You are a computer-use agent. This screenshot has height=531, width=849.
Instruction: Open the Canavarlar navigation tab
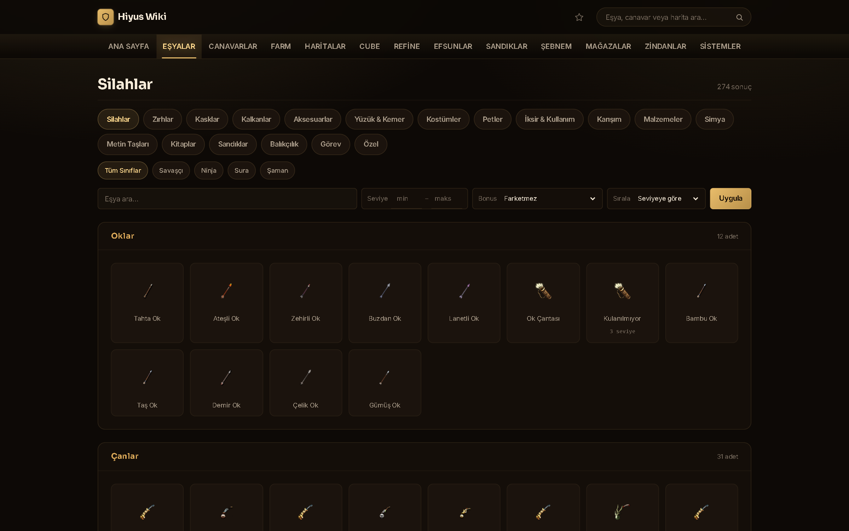(x=233, y=46)
